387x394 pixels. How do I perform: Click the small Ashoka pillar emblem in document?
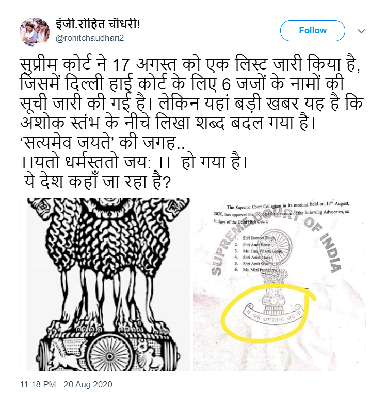(273, 292)
